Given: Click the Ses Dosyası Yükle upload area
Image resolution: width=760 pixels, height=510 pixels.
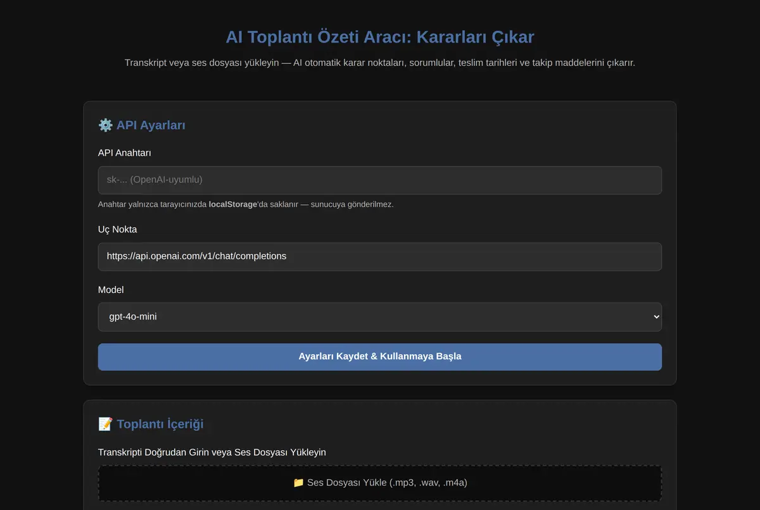Looking at the screenshot, I should click(x=380, y=483).
